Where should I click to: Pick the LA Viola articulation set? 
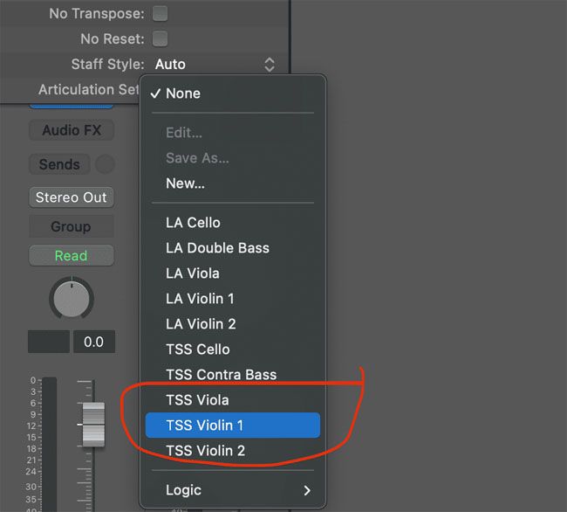[x=193, y=273]
